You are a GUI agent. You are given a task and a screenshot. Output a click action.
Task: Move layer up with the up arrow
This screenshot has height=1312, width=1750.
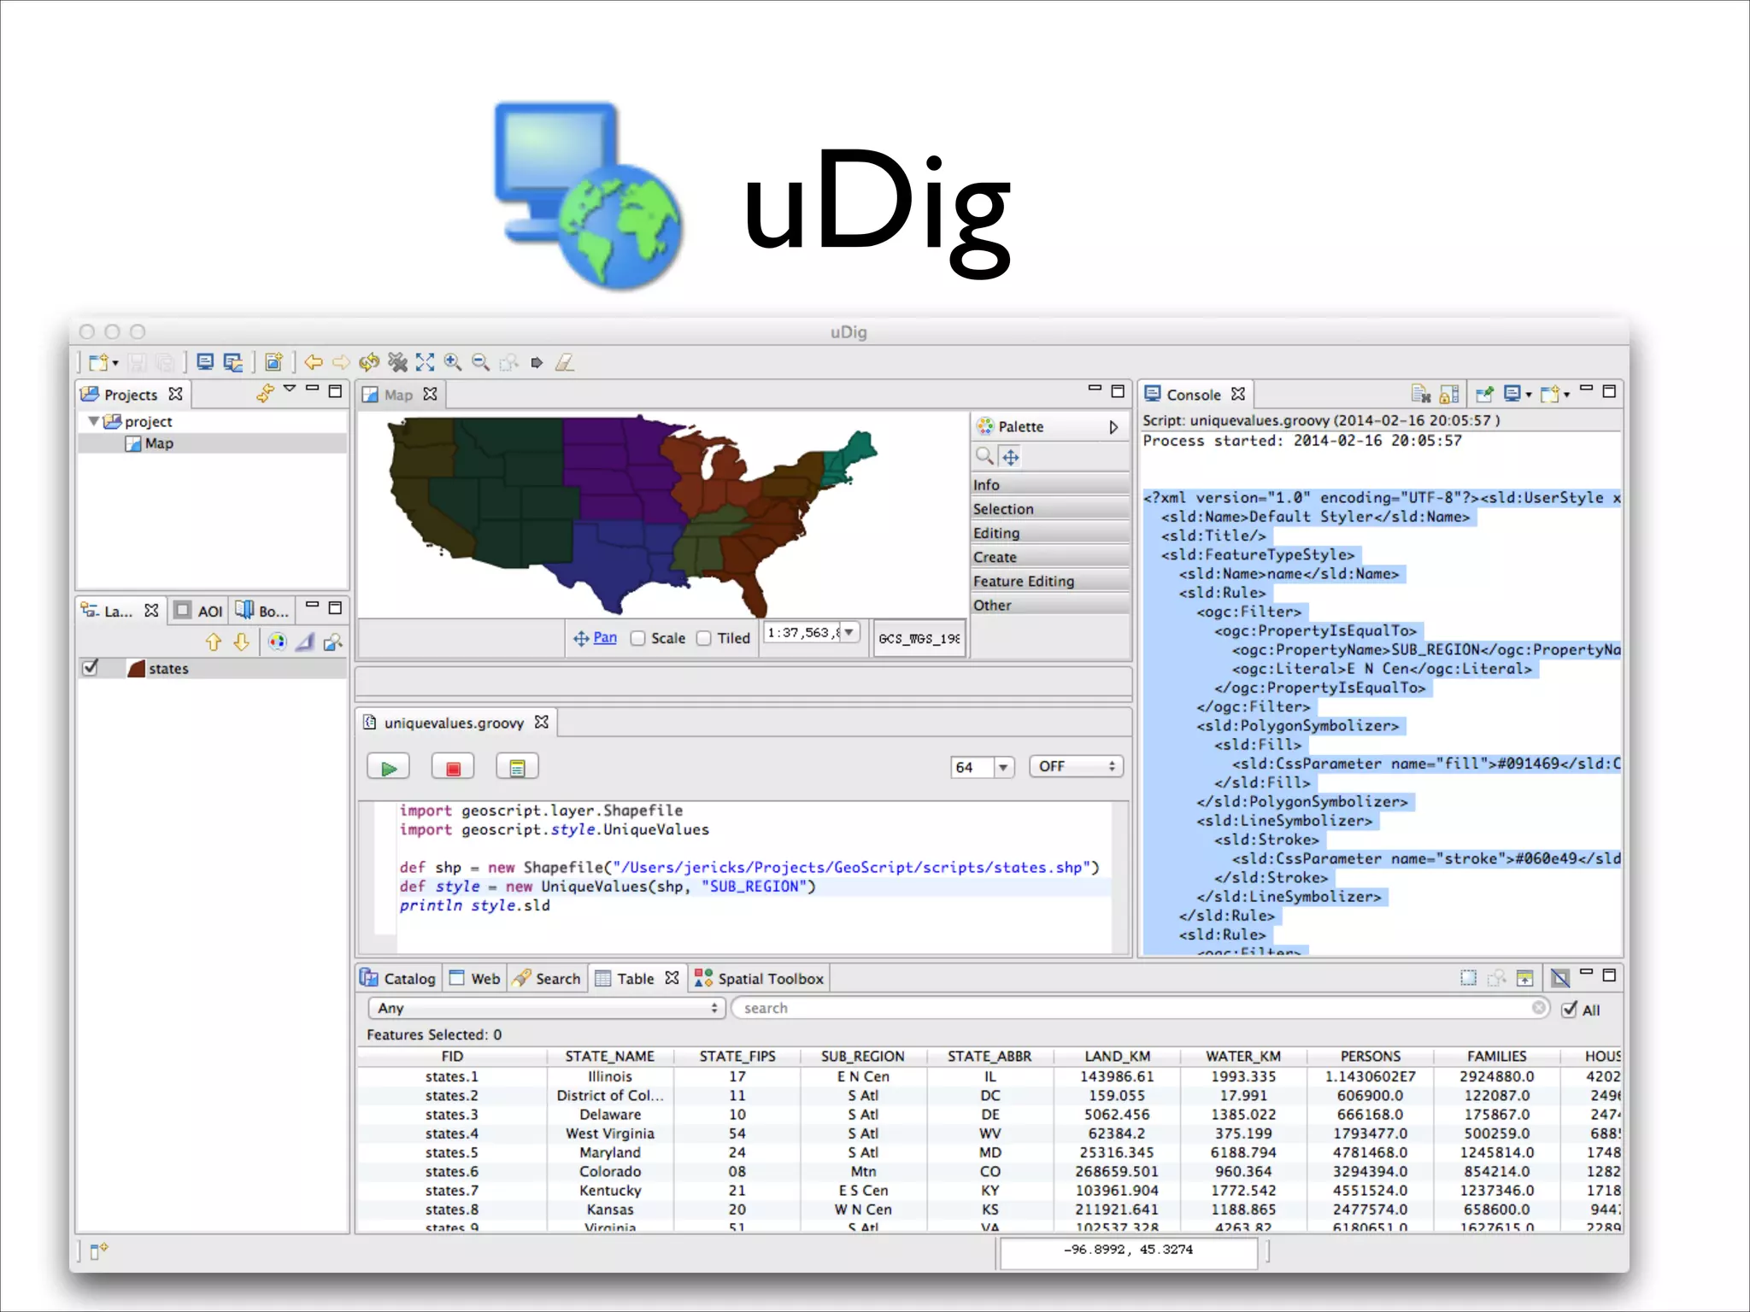click(214, 641)
